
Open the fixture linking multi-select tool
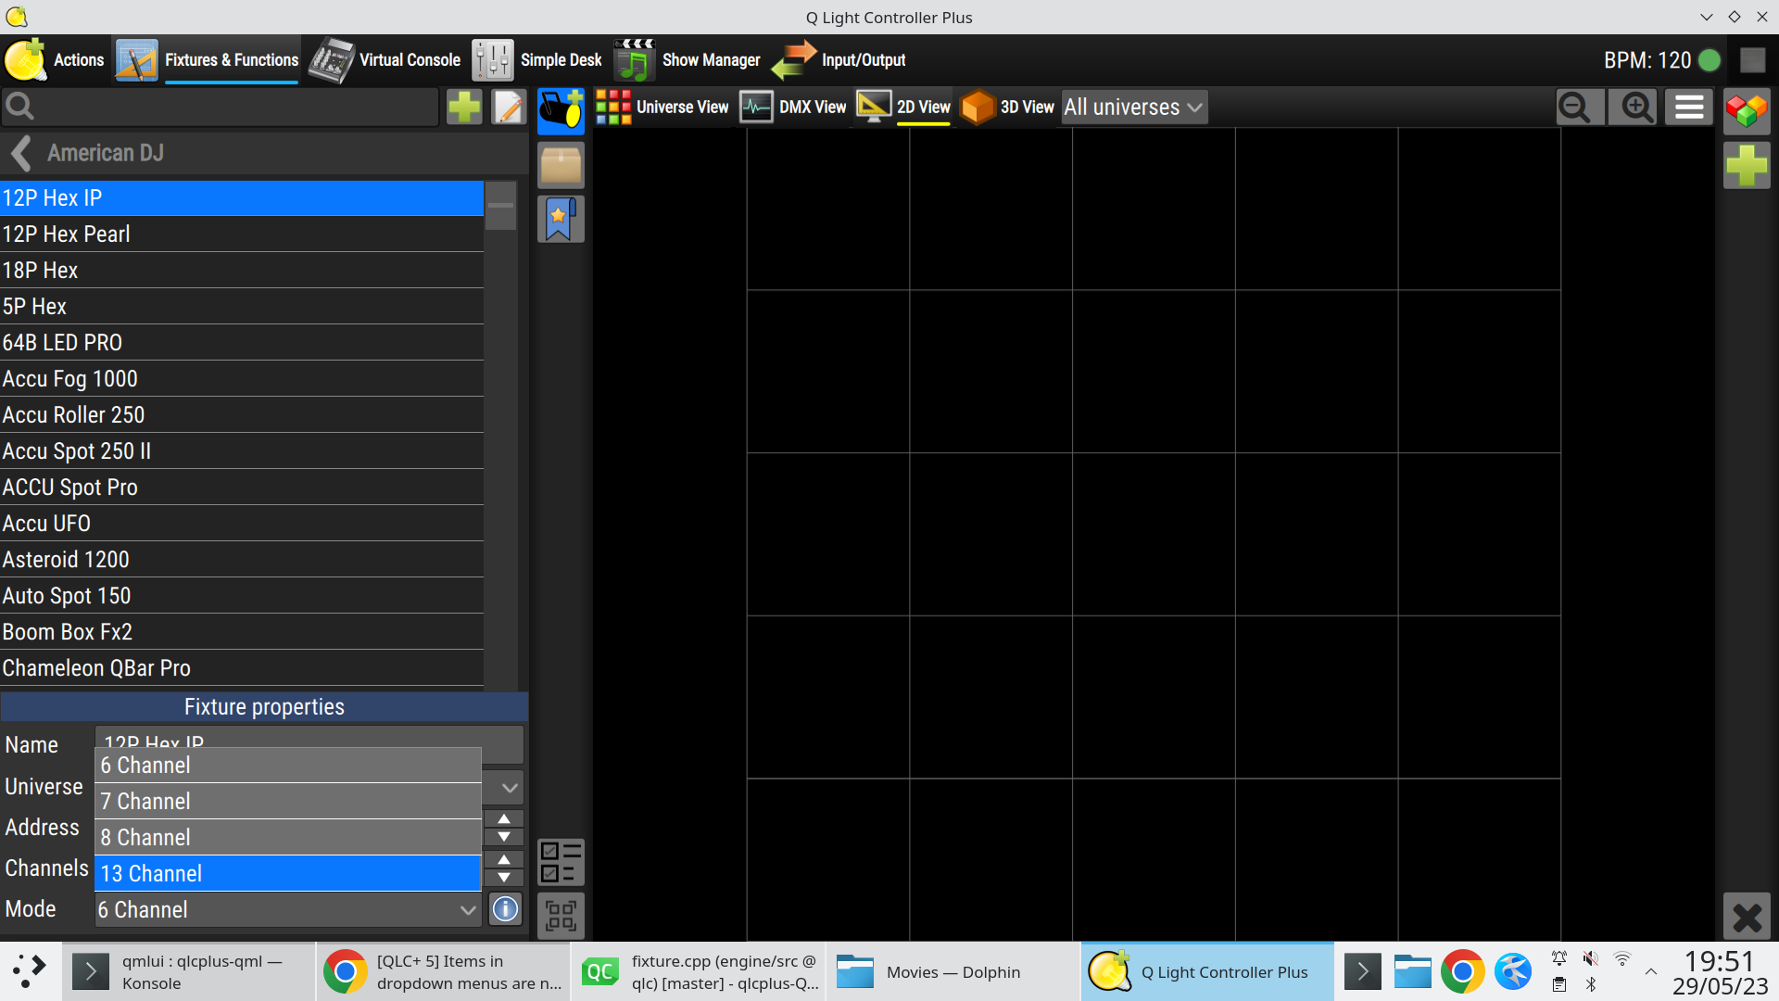pyautogui.click(x=560, y=916)
